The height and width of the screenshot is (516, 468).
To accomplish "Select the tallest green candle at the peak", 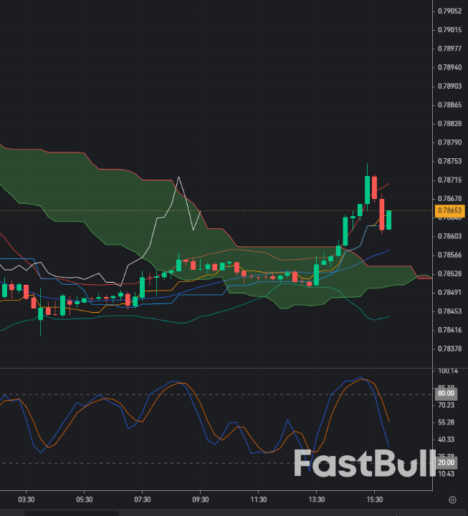I will [x=367, y=190].
